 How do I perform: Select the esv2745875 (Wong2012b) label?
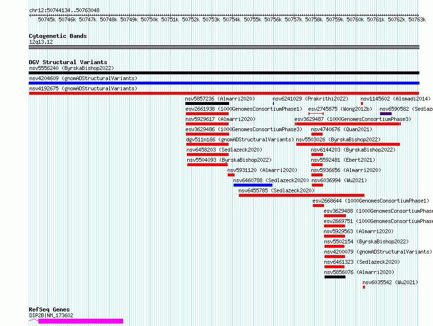(x=340, y=109)
